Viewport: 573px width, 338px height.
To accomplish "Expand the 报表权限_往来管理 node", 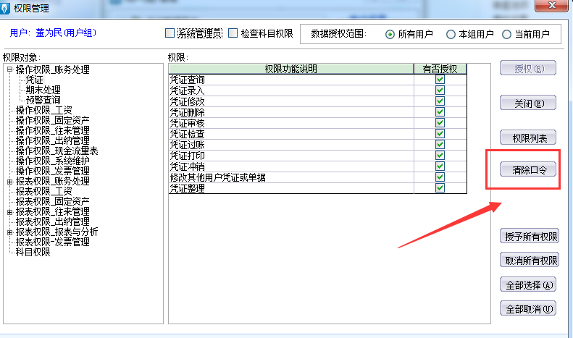I will coord(9,212).
